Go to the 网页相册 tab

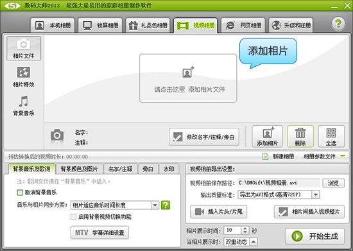coord(243,26)
